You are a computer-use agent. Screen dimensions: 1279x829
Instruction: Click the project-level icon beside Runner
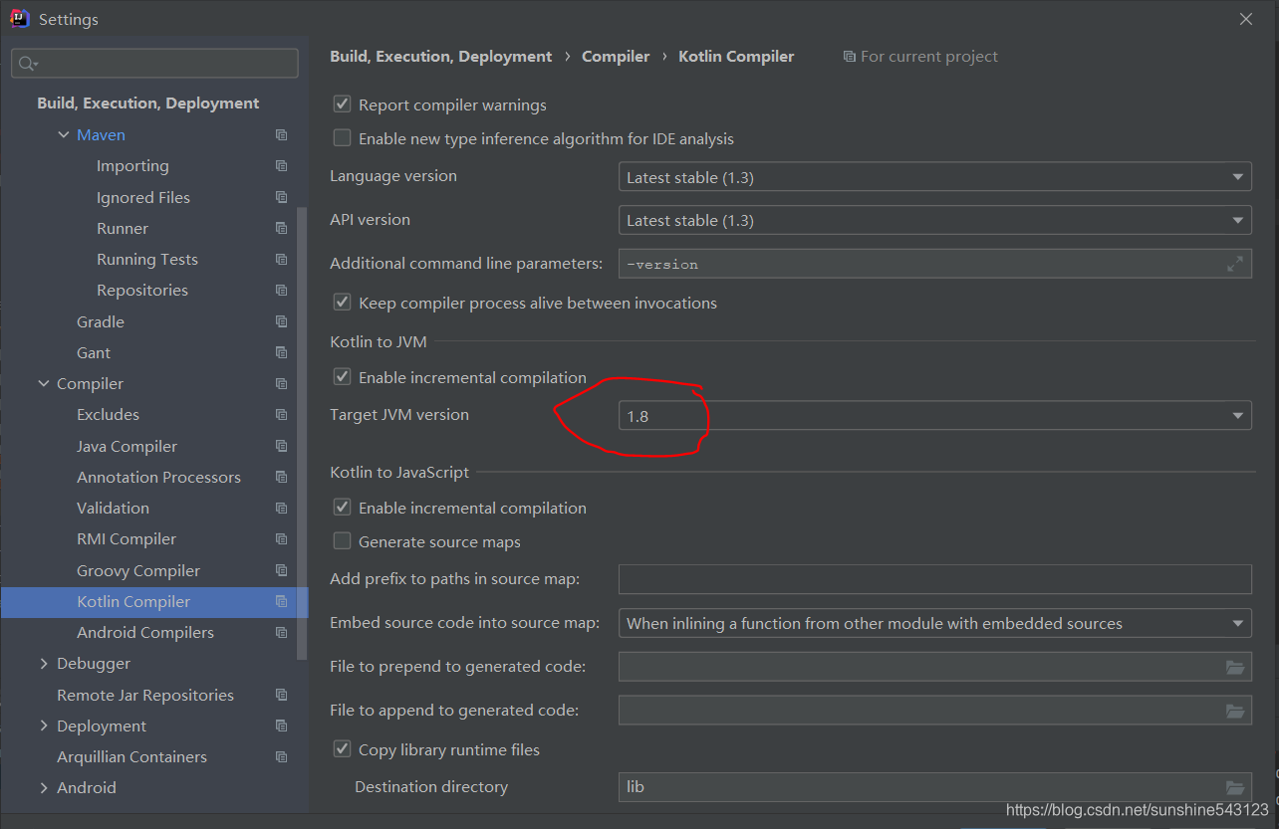tap(282, 228)
